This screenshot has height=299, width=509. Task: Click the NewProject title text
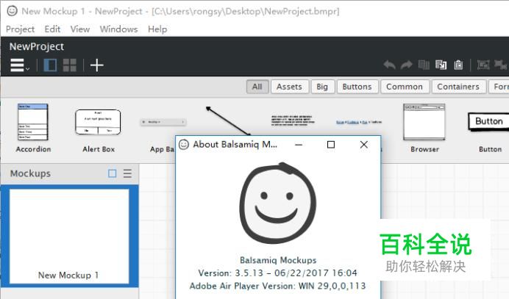(37, 47)
